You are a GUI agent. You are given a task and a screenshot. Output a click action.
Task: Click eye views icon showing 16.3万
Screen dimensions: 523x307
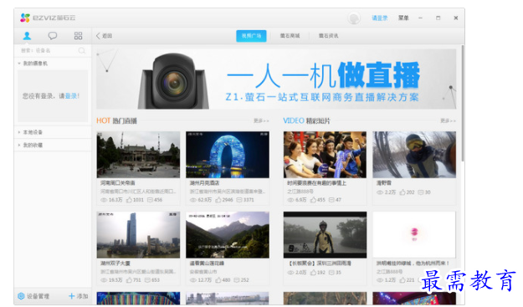(x=104, y=200)
